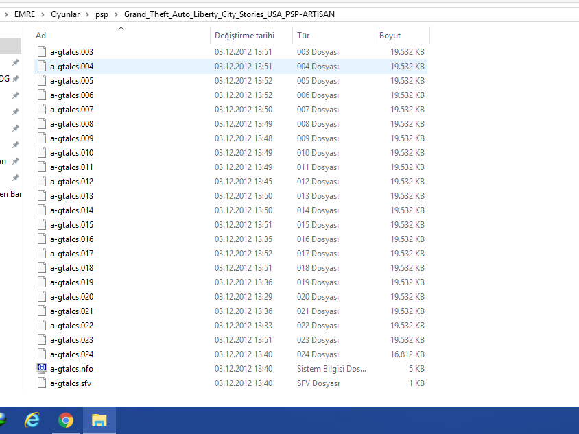
Task: Select the file name a-gtalcs.nfo
Action: click(71, 369)
